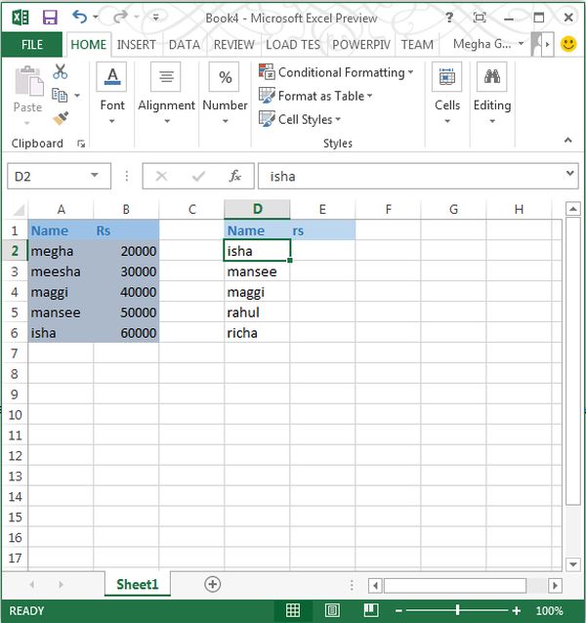This screenshot has width=586, height=623.
Task: Collapse the ribbon with the caret
Action: pyautogui.click(x=568, y=140)
